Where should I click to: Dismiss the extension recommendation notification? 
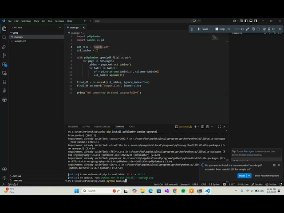click(x=279, y=165)
